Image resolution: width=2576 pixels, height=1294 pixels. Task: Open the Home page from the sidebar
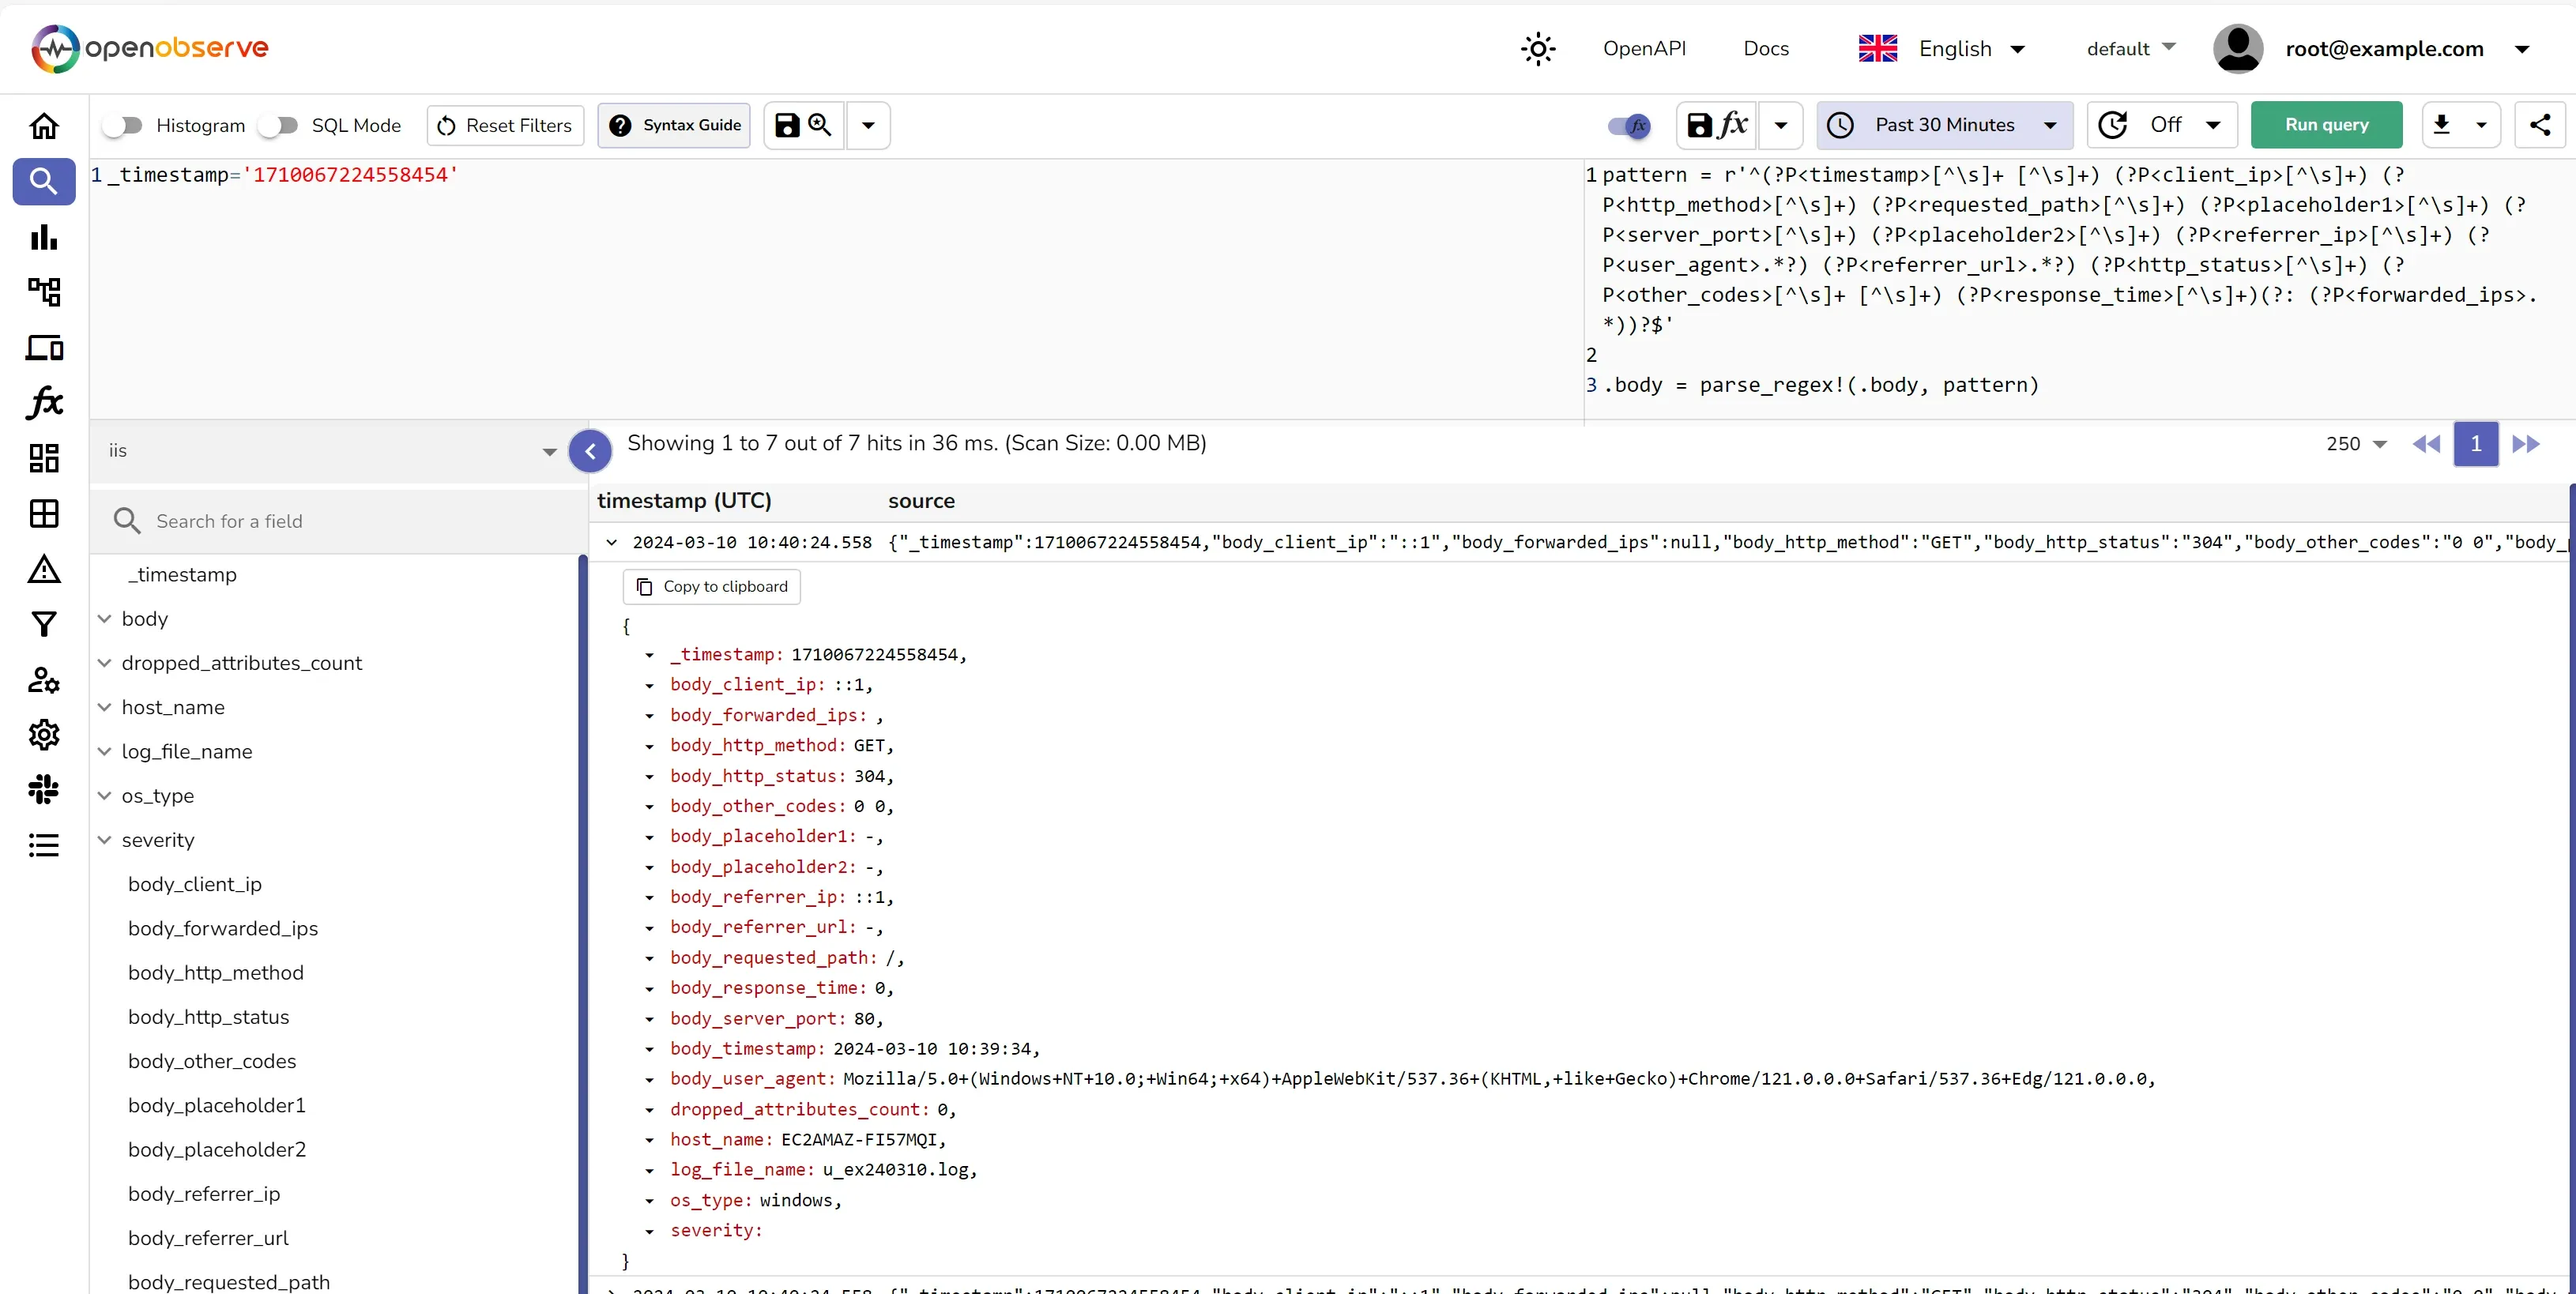click(44, 126)
